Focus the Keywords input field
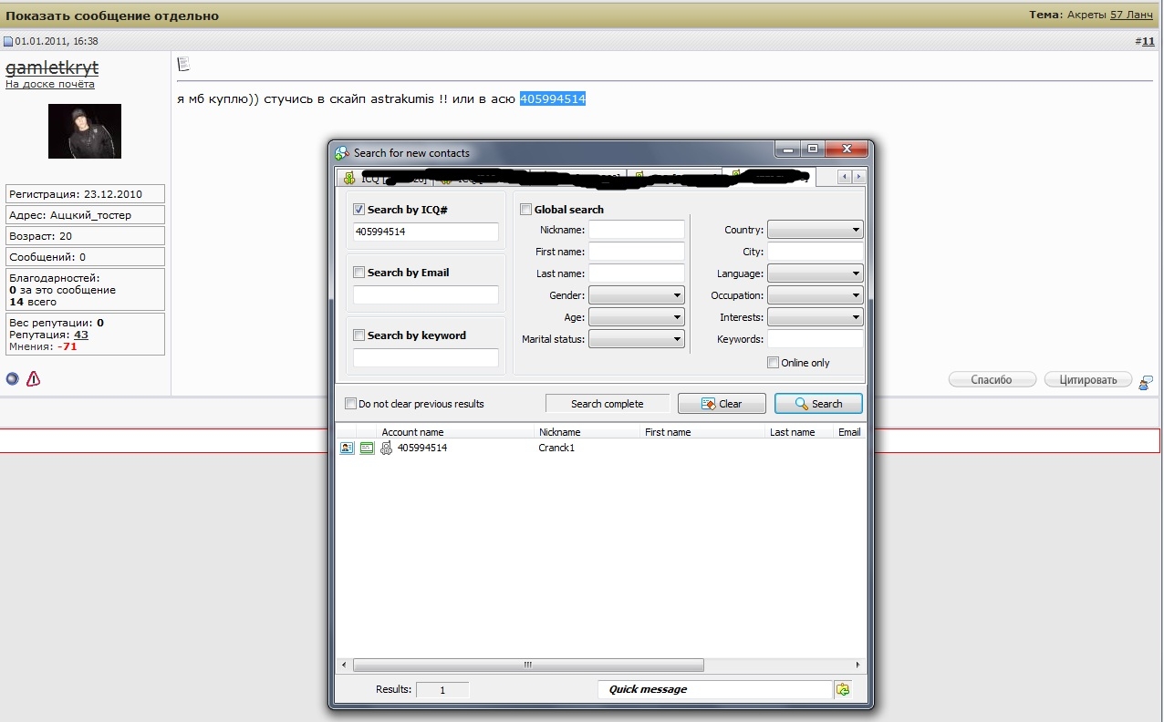Screen dimensions: 1164x722 tap(816, 339)
